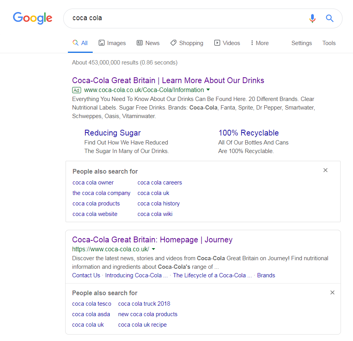Search for coca cola owner

click(93, 183)
